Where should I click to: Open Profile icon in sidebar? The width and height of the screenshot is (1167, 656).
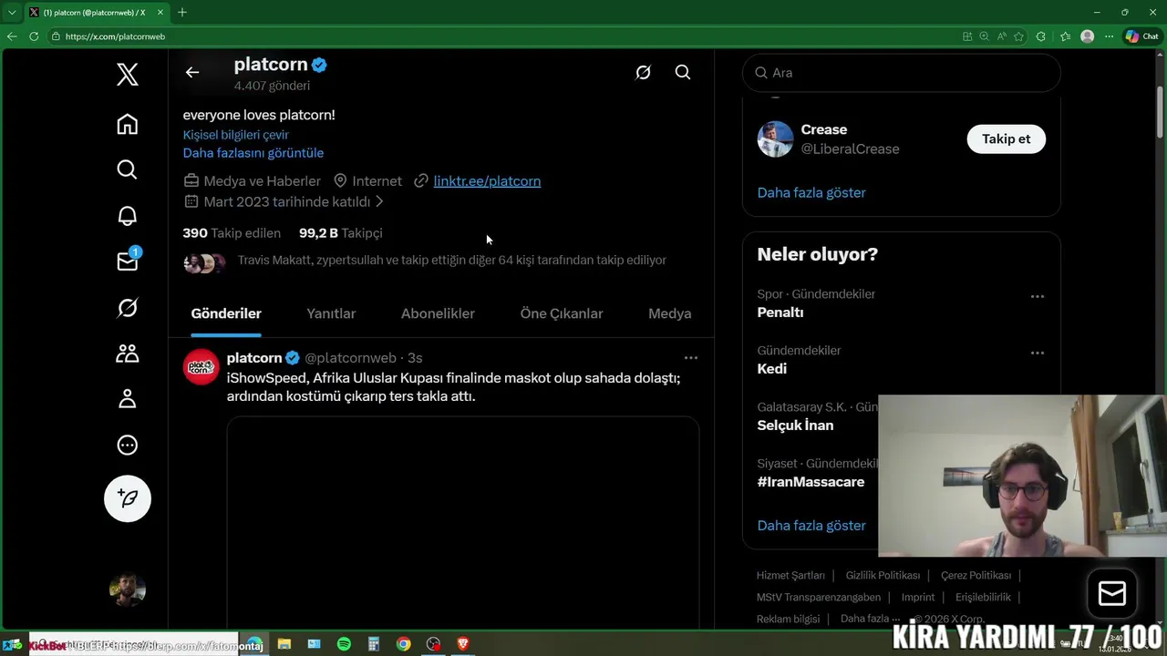tap(128, 399)
